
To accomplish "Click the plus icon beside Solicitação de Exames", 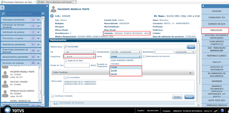I will pyautogui.click(x=56, y=103).
